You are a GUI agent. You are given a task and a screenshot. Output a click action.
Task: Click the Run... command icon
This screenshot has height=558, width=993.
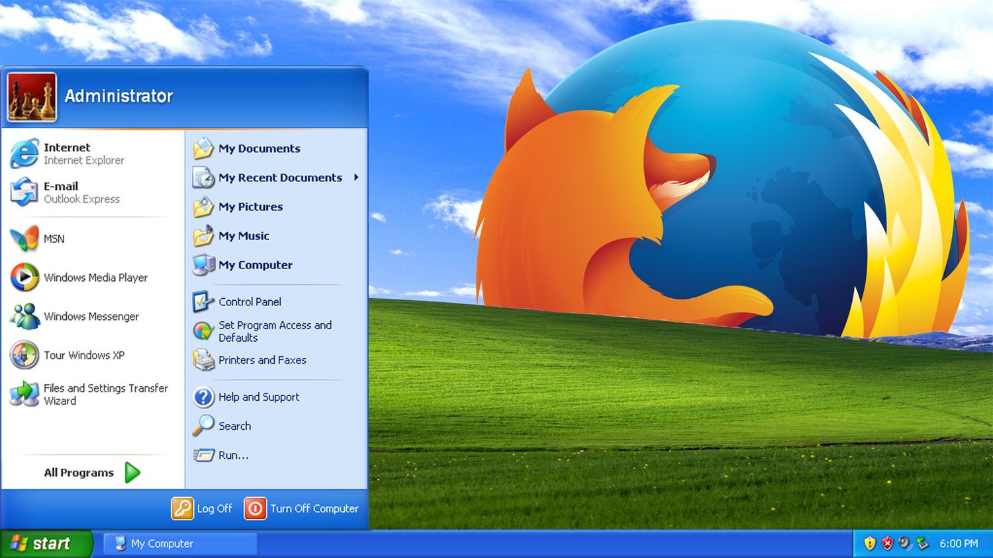click(x=203, y=455)
